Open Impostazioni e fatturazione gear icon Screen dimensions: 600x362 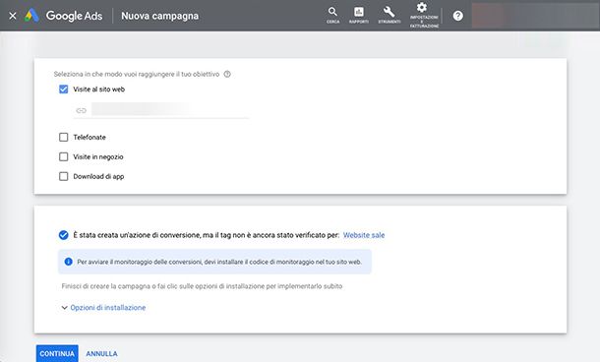pos(424,16)
